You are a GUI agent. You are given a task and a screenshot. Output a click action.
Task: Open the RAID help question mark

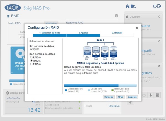(x=116, y=16)
